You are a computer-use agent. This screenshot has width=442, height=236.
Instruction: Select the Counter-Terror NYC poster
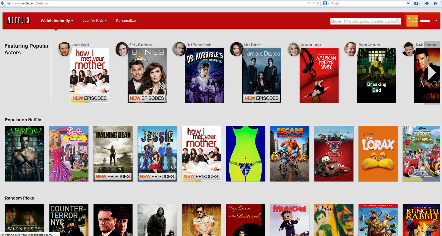tap(69, 220)
